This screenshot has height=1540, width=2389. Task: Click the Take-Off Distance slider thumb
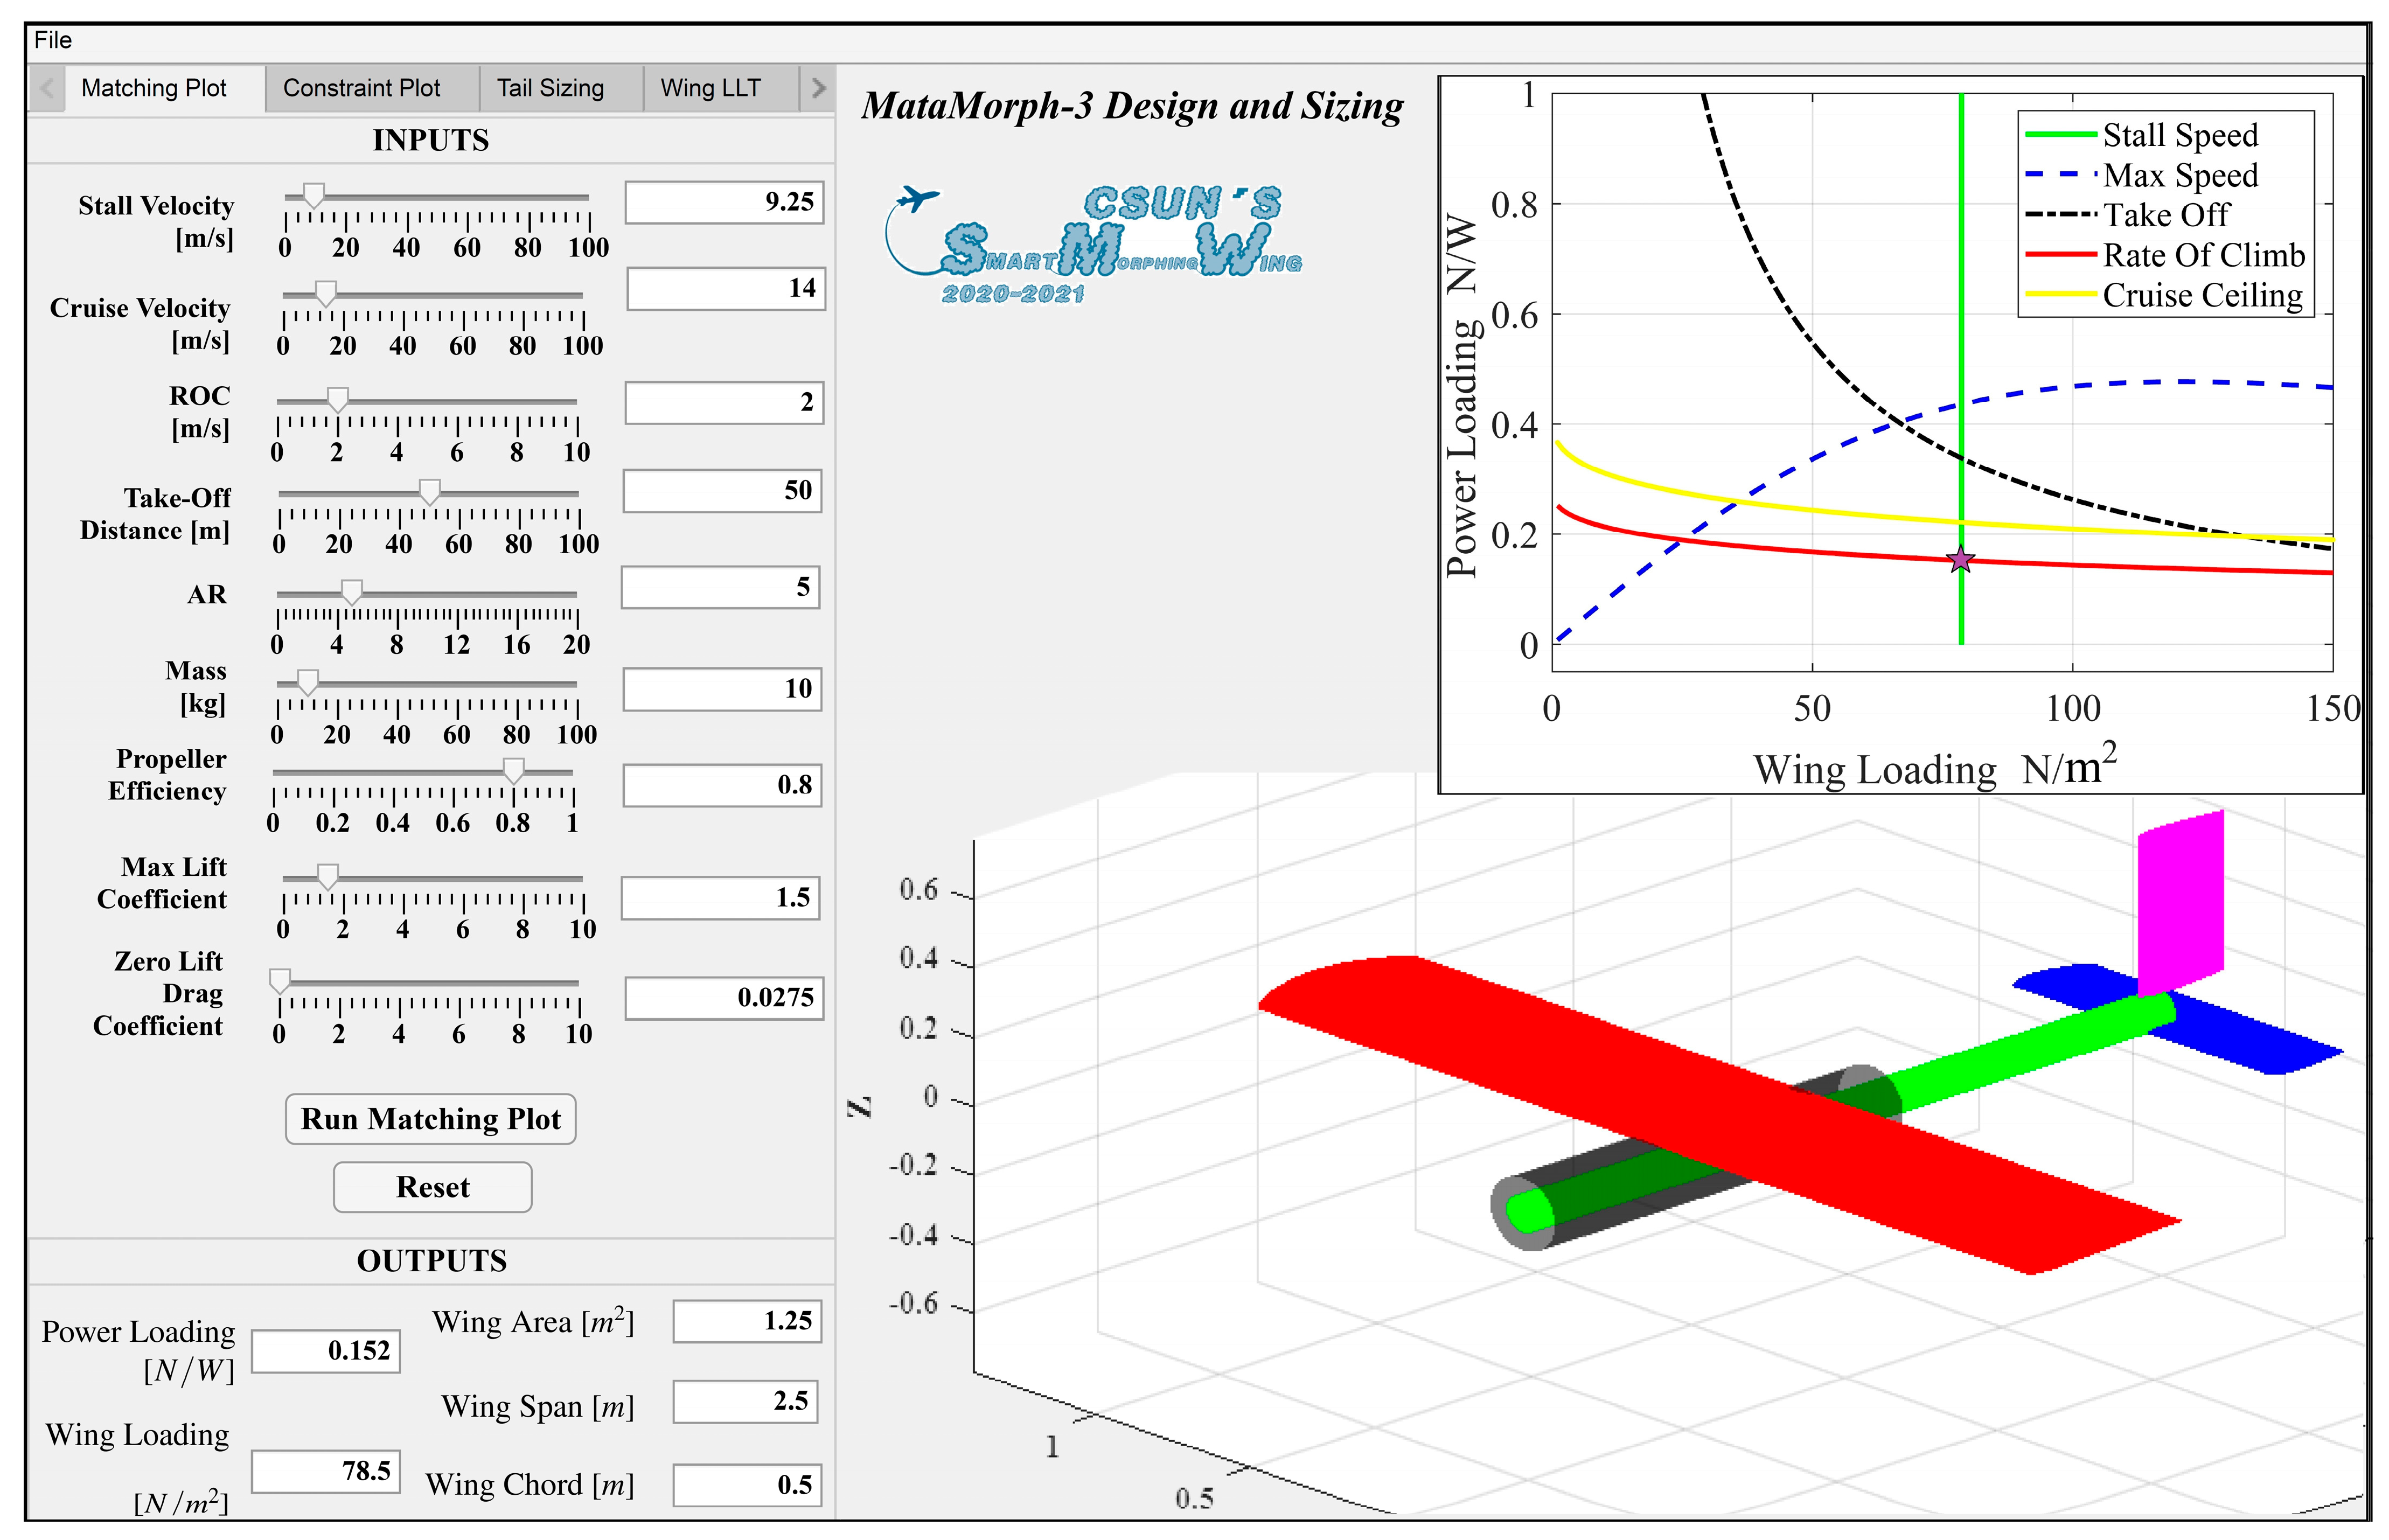click(x=429, y=492)
